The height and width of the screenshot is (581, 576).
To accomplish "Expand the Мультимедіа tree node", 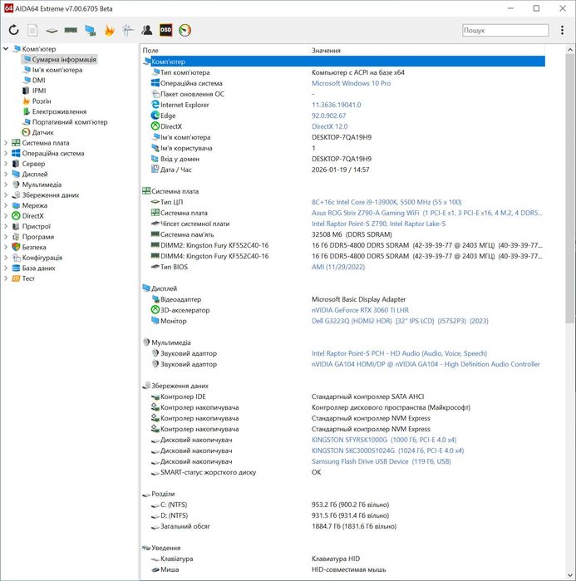I will [6, 185].
